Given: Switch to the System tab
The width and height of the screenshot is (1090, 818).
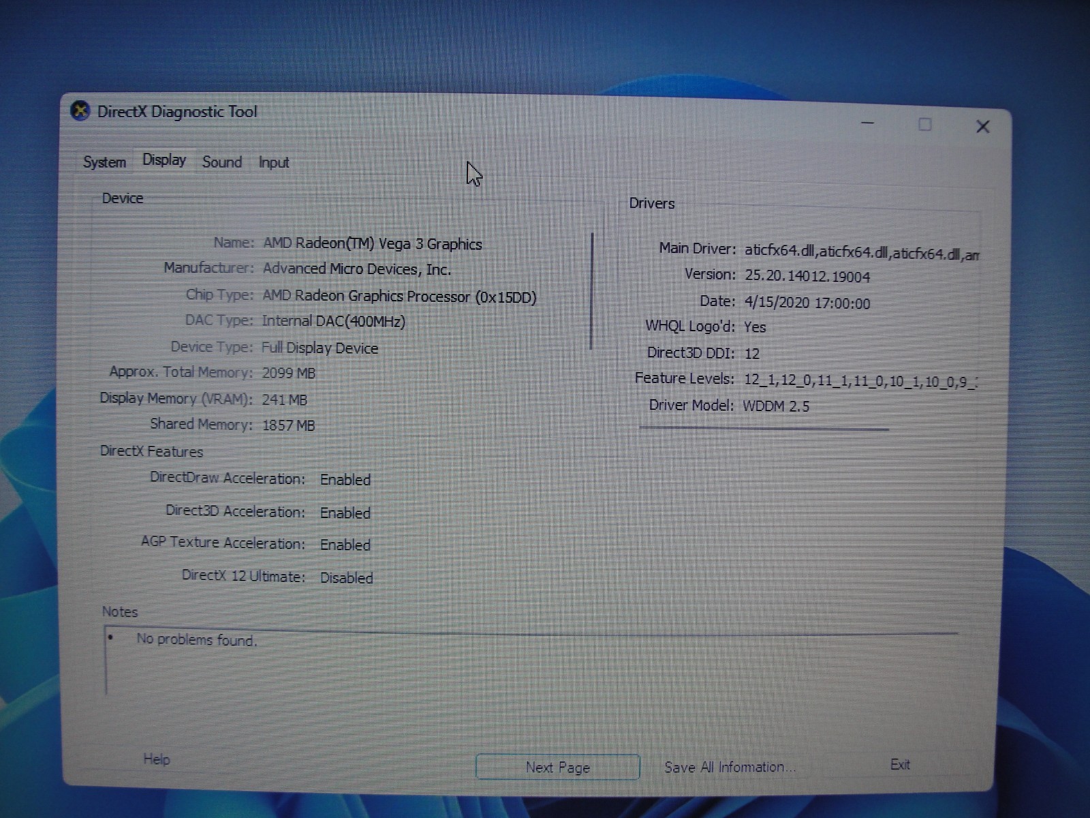Looking at the screenshot, I should pos(104,162).
